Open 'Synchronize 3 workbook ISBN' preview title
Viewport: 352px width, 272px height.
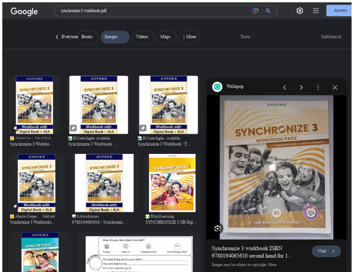pos(252,252)
